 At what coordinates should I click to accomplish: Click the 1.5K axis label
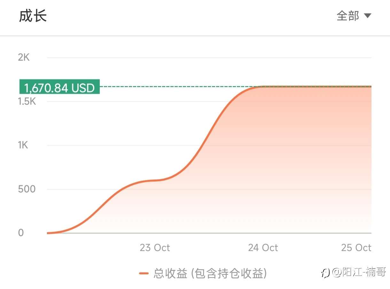click(x=27, y=101)
